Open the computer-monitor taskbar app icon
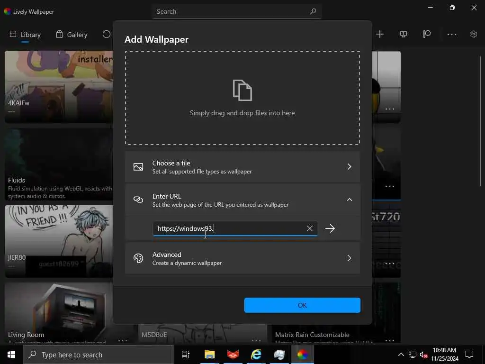Image resolution: width=485 pixels, height=364 pixels. point(279,355)
